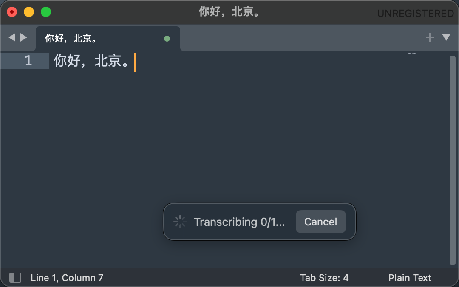
Task: Click the orange text cursor on line 1
Action: pos(135,62)
